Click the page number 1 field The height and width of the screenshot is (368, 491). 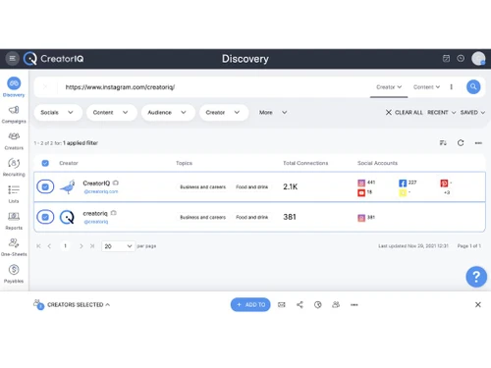coord(65,246)
